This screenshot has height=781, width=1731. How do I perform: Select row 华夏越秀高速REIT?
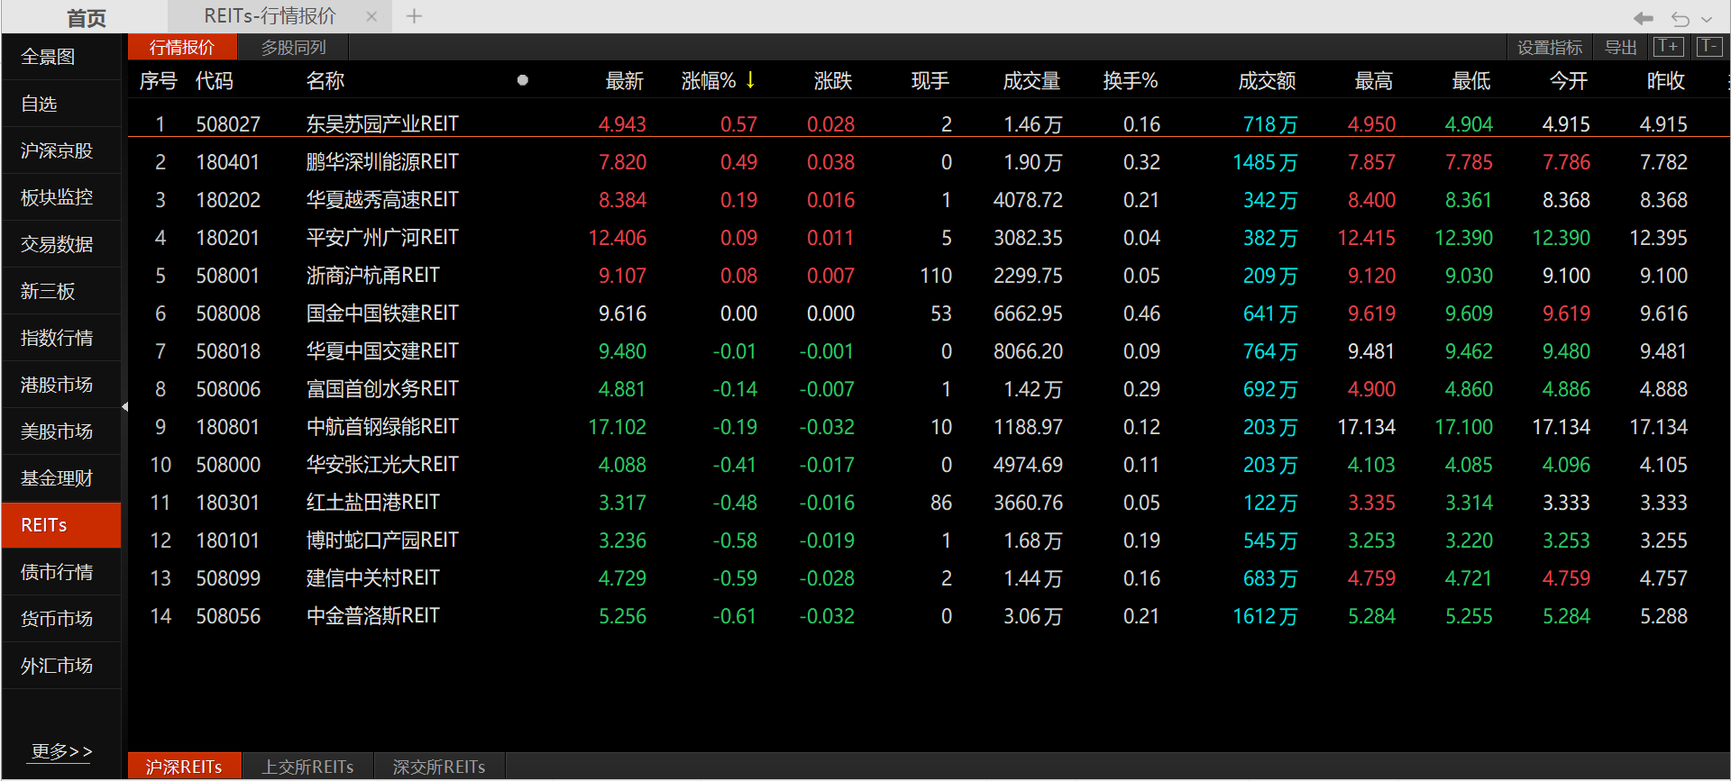929,200
